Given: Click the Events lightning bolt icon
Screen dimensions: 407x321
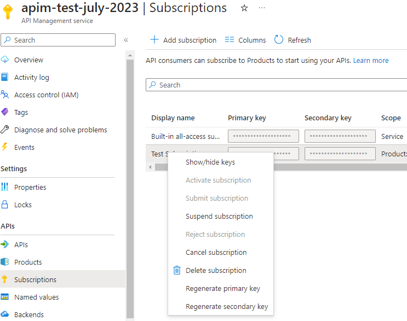Looking at the screenshot, I should pos(5,147).
